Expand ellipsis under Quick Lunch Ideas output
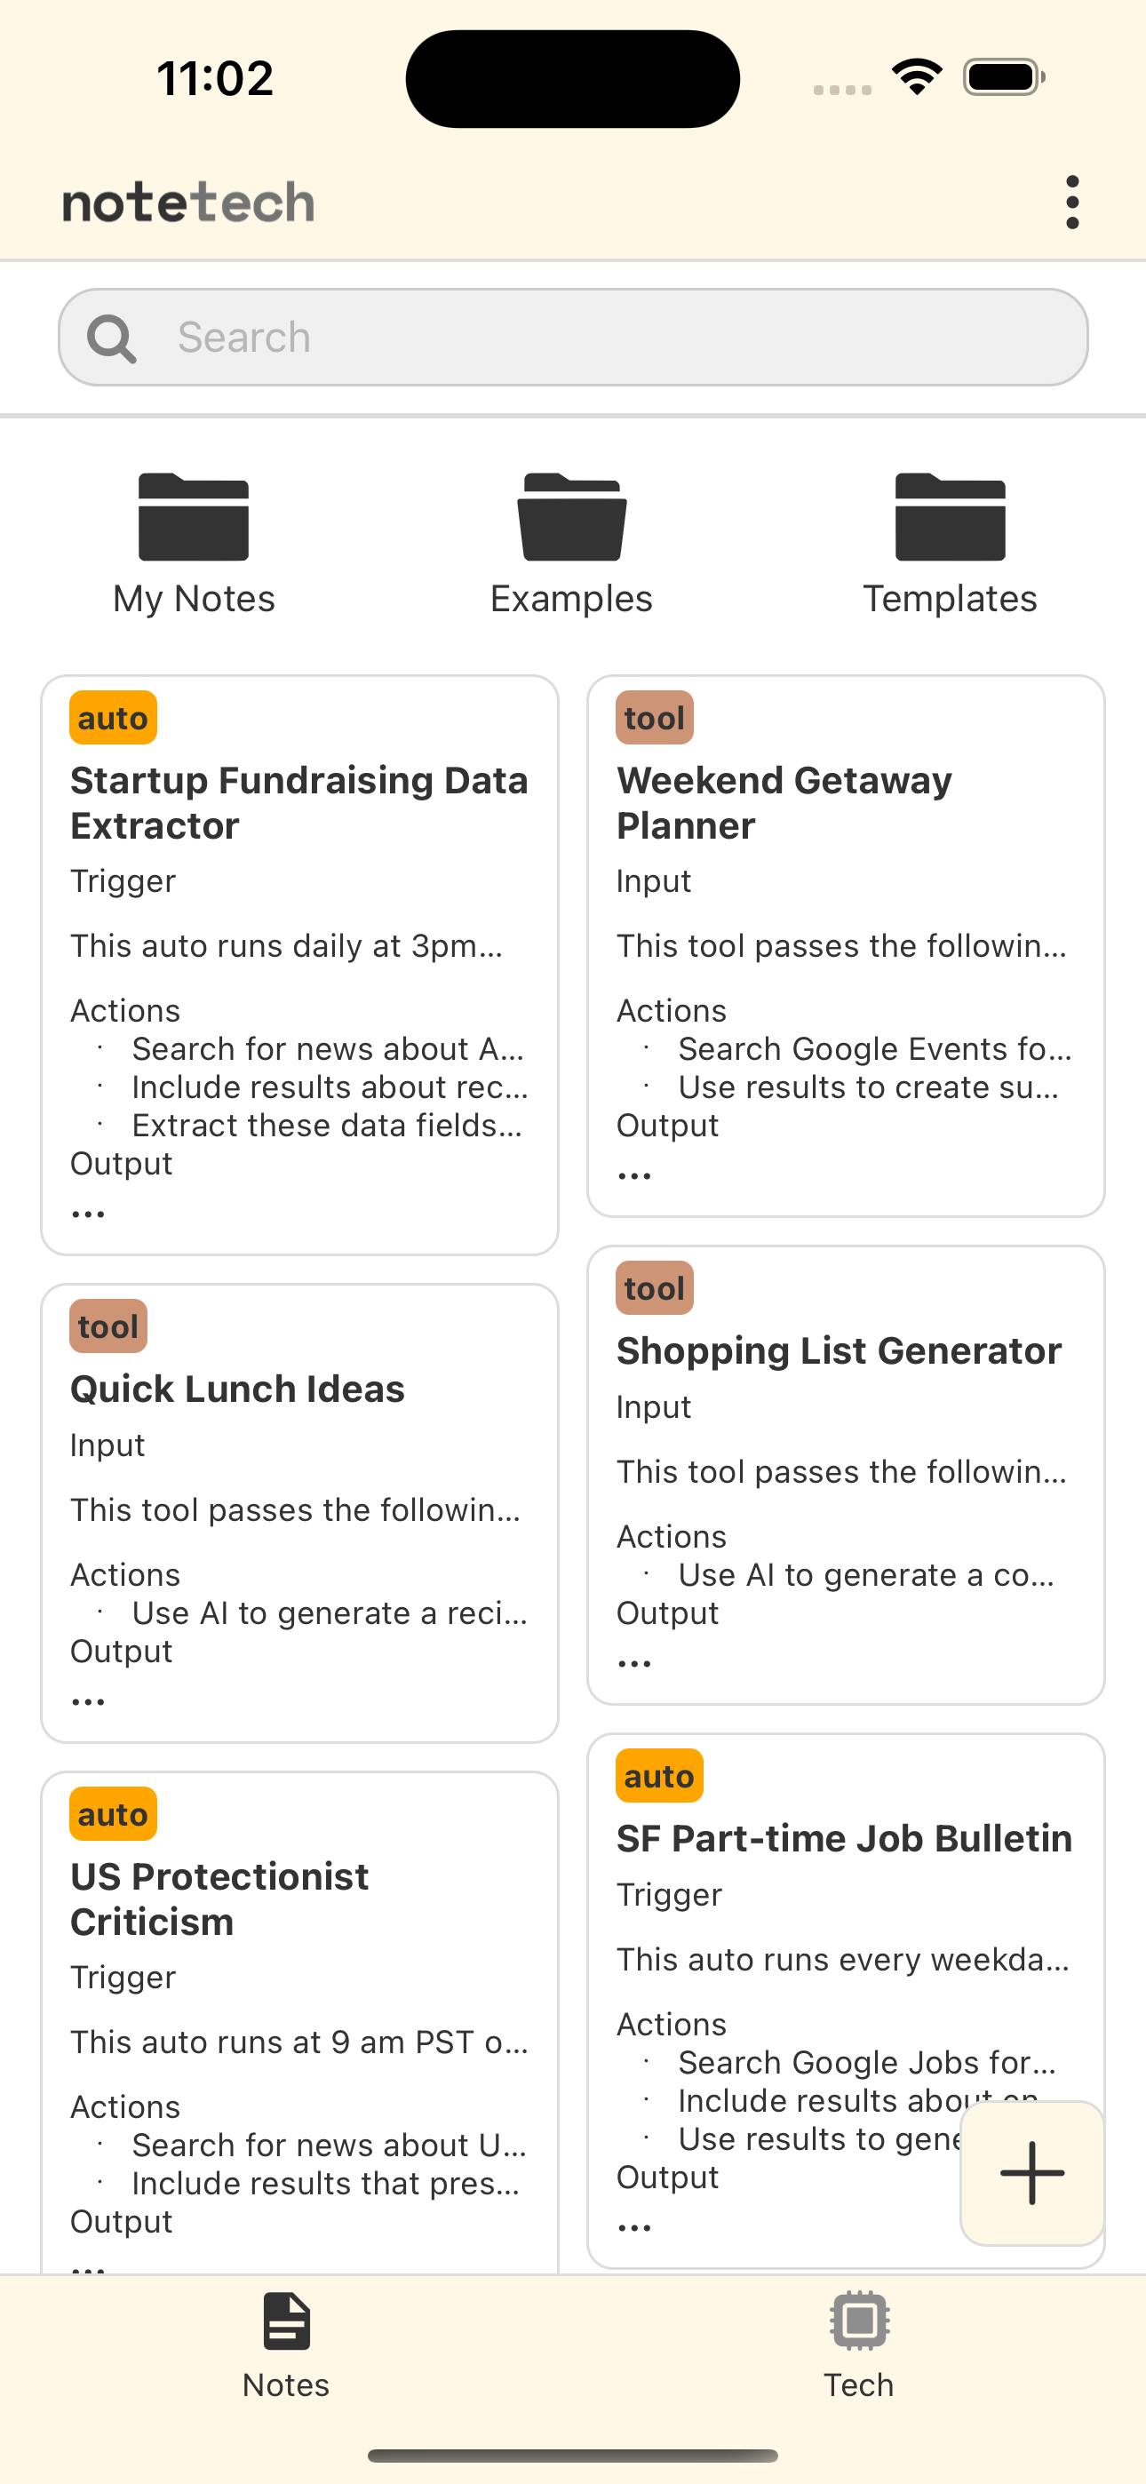This screenshot has width=1146, height=2484. click(89, 1702)
